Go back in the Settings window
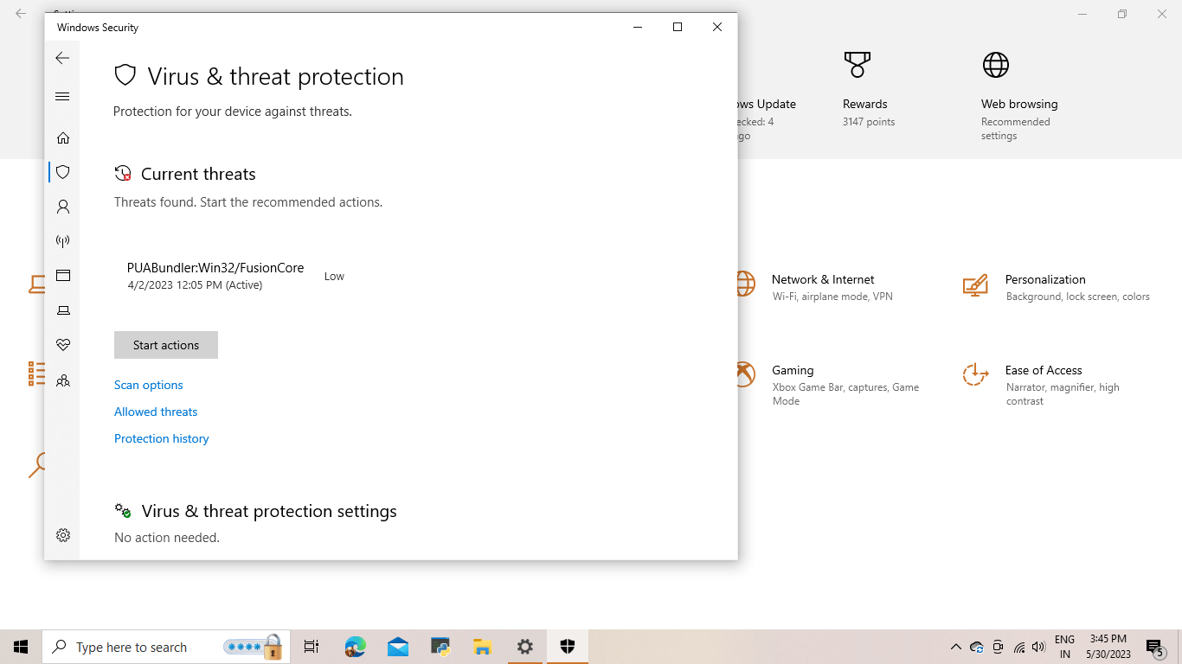Screen dimensions: 1182x664 (21, 14)
